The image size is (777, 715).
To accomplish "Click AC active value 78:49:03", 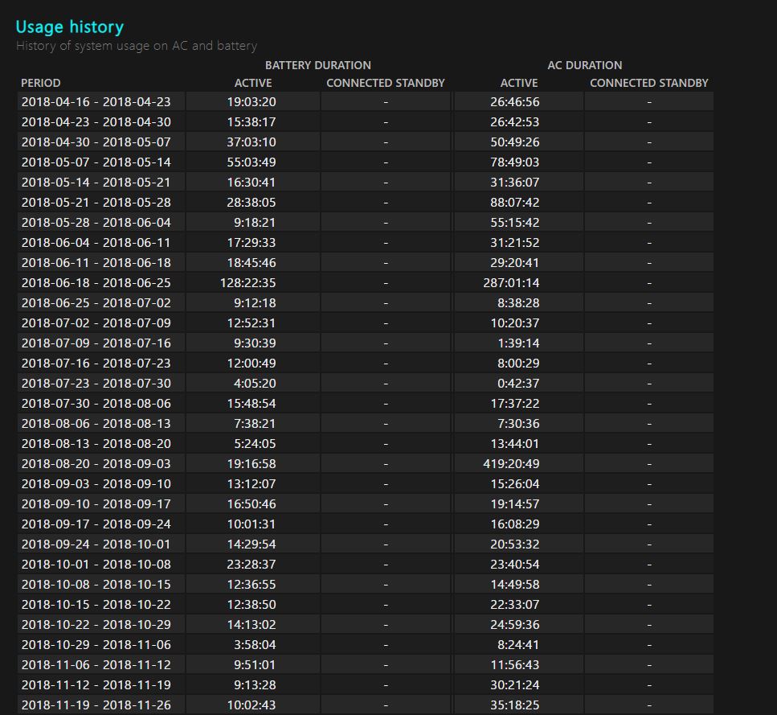I will [515, 162].
